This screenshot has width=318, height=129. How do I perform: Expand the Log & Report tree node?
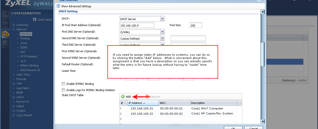(14, 115)
